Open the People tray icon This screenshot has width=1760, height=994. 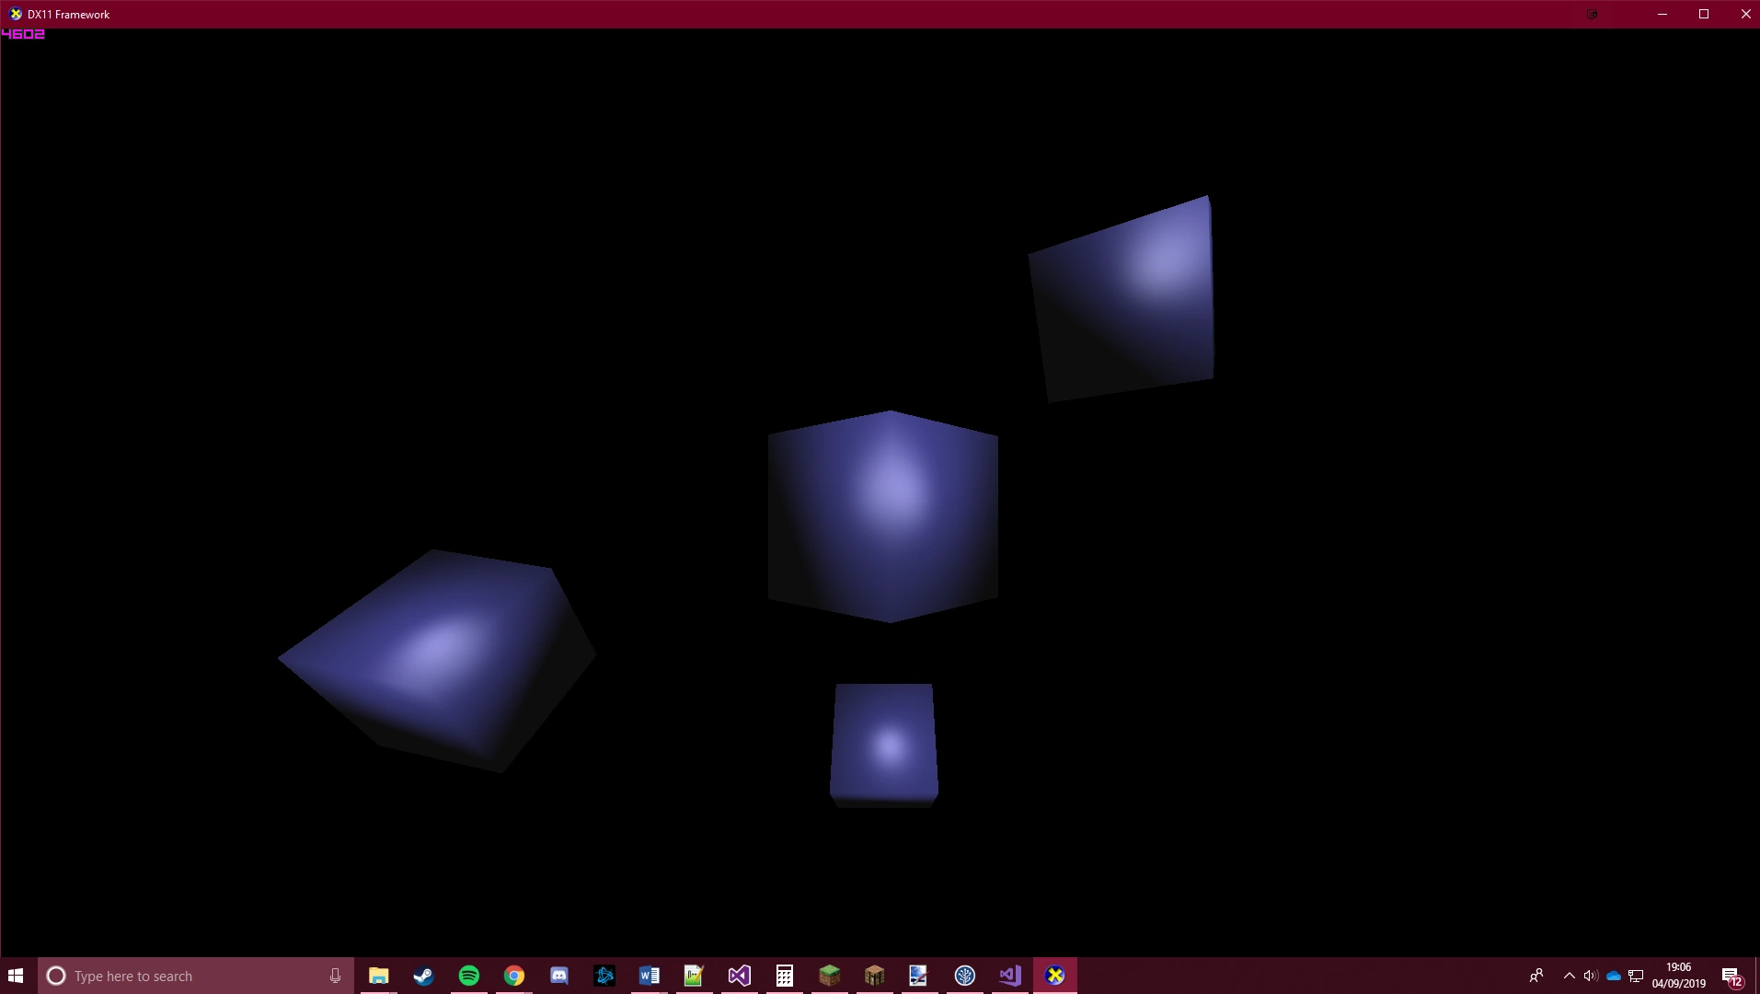pyautogui.click(x=1536, y=976)
